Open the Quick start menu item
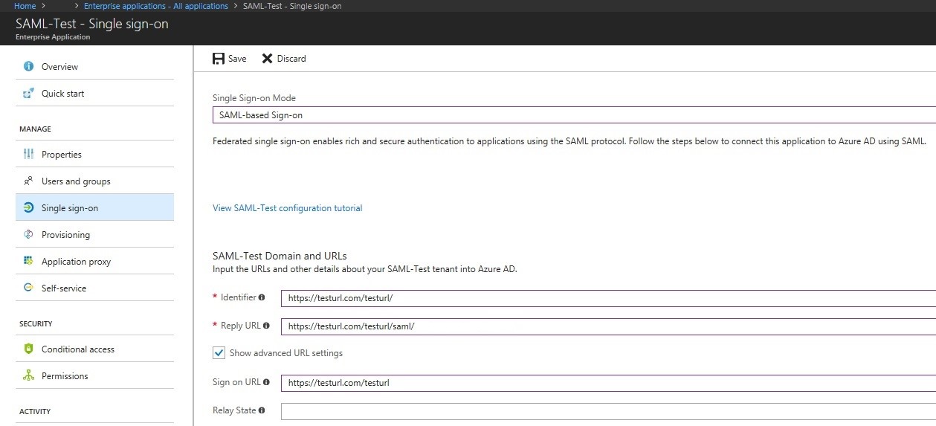Image resolution: width=936 pixels, height=426 pixels. click(x=95, y=94)
